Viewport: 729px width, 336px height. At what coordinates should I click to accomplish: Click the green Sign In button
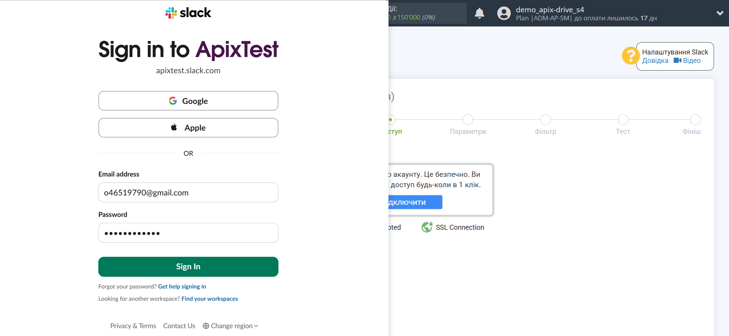tap(188, 267)
